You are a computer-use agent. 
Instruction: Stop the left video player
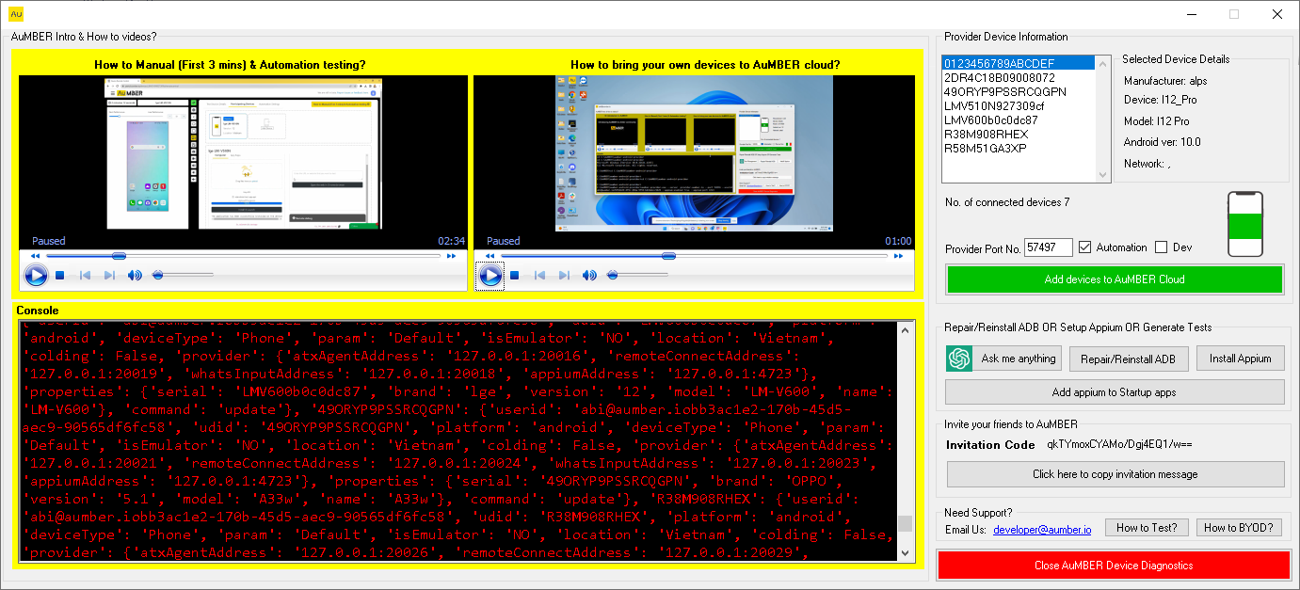click(59, 276)
